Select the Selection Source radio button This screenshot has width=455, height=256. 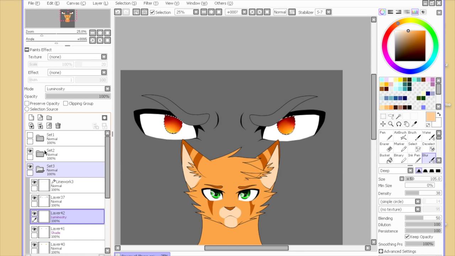27,109
